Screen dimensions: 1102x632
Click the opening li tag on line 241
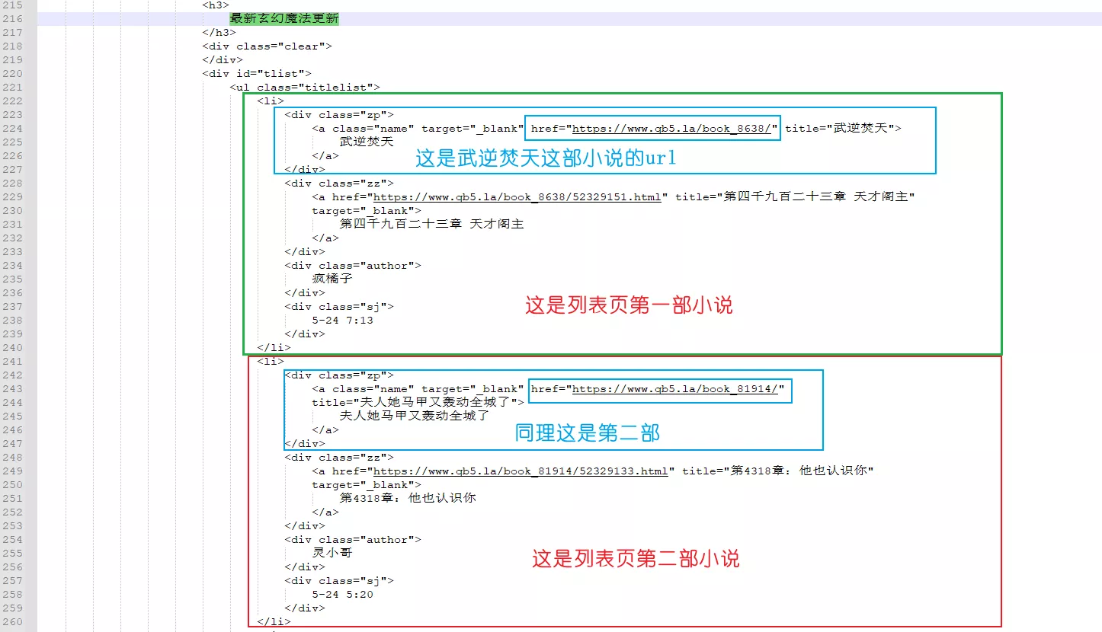[271, 362]
